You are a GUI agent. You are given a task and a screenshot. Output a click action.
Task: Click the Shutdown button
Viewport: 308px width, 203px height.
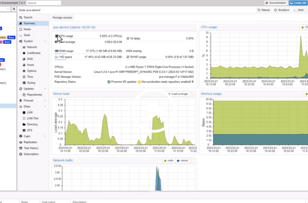point(282,10)
